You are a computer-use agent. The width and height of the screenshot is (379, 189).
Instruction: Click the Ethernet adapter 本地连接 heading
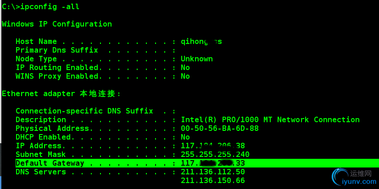click(61, 93)
